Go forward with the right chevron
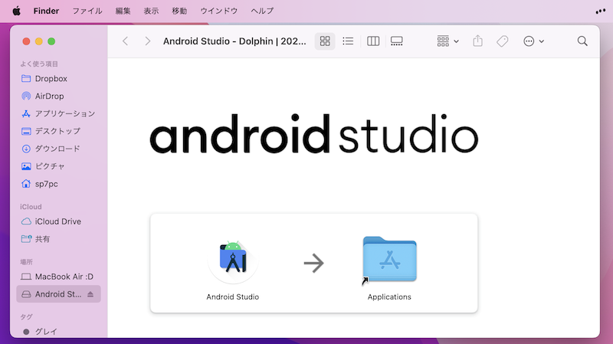 point(147,41)
